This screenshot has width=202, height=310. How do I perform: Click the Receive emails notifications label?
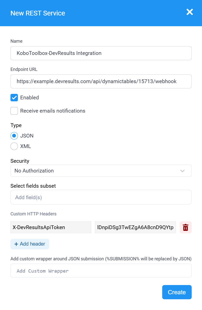53,111
